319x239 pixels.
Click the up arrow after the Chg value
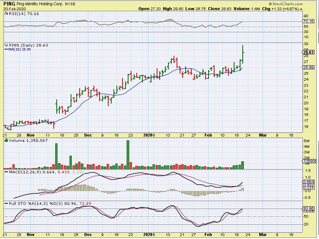click(x=301, y=9)
